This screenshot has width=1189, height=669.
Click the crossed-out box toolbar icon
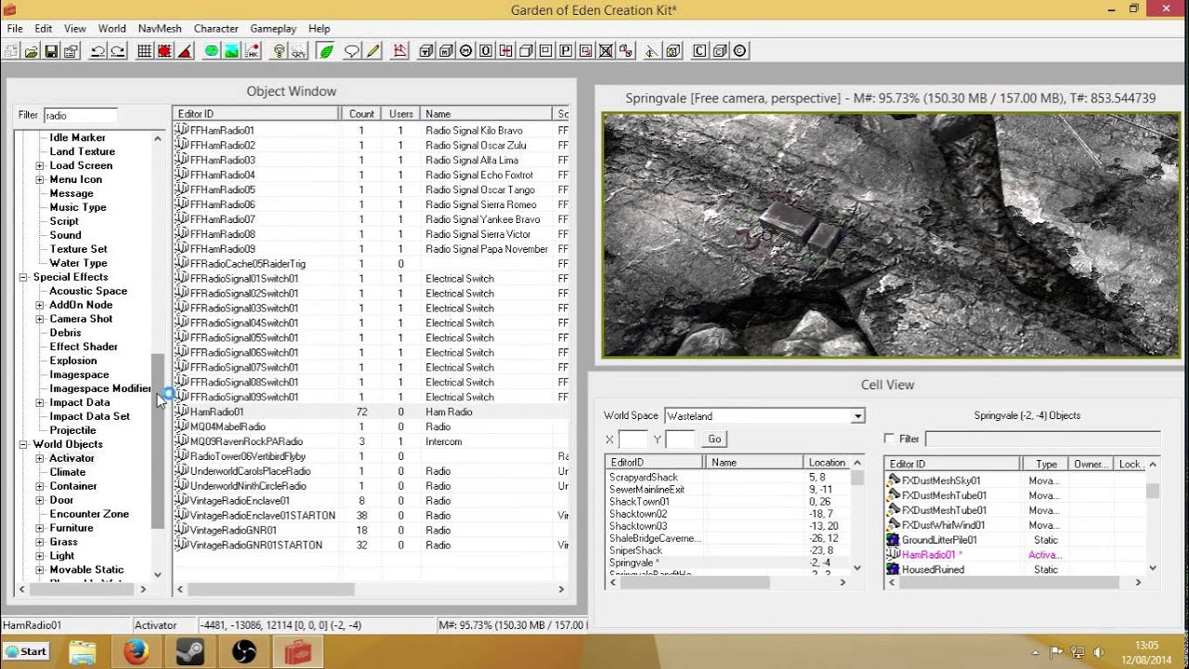[606, 51]
